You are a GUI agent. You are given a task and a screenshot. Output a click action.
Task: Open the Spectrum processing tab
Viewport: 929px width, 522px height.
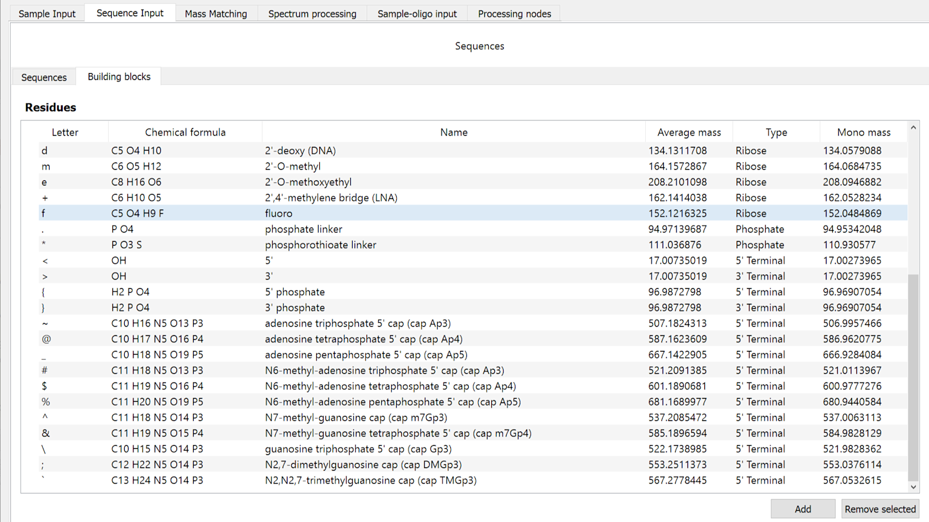pyautogui.click(x=312, y=14)
